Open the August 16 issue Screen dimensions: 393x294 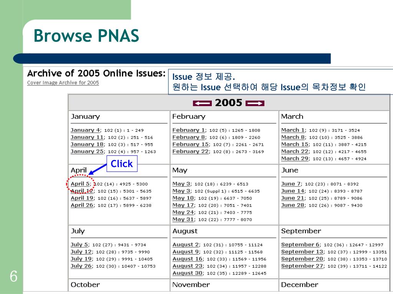[187, 259]
